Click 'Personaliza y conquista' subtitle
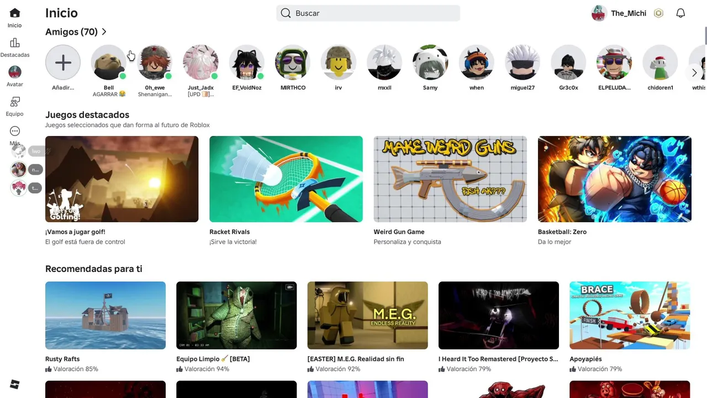Screen dimensions: 707x398 point(408,242)
